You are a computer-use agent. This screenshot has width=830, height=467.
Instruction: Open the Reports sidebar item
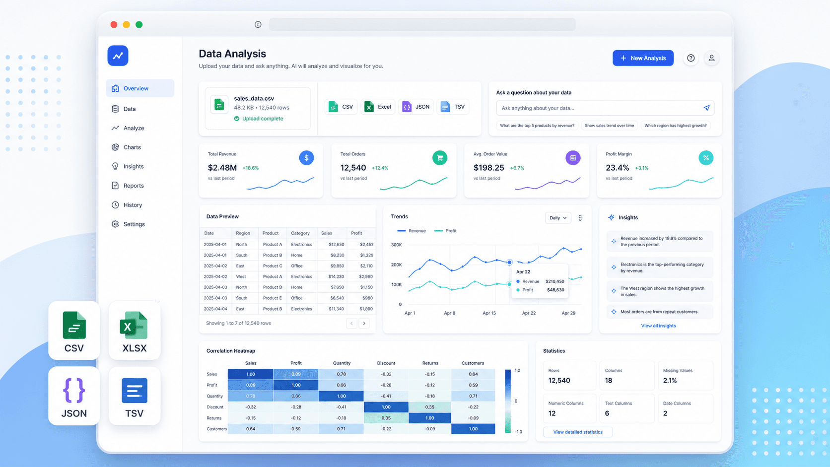coord(140,186)
